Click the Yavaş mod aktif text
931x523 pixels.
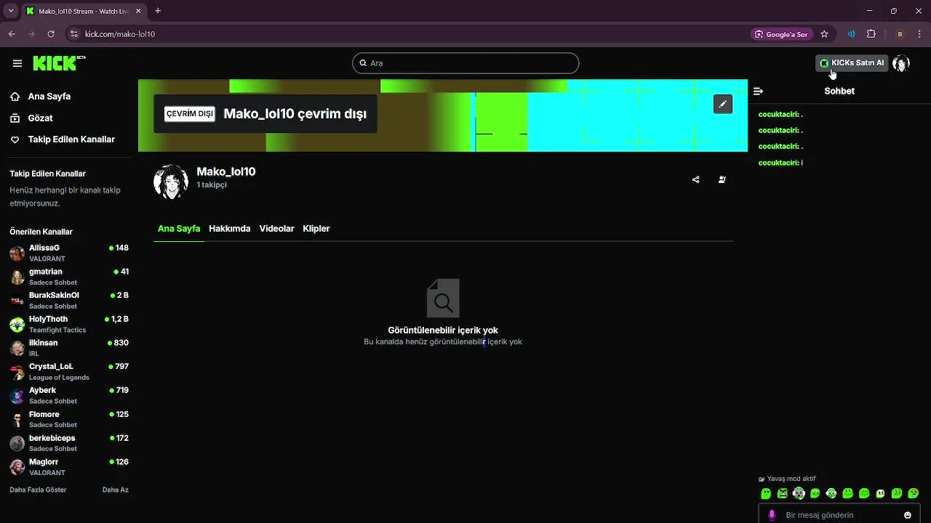(791, 479)
